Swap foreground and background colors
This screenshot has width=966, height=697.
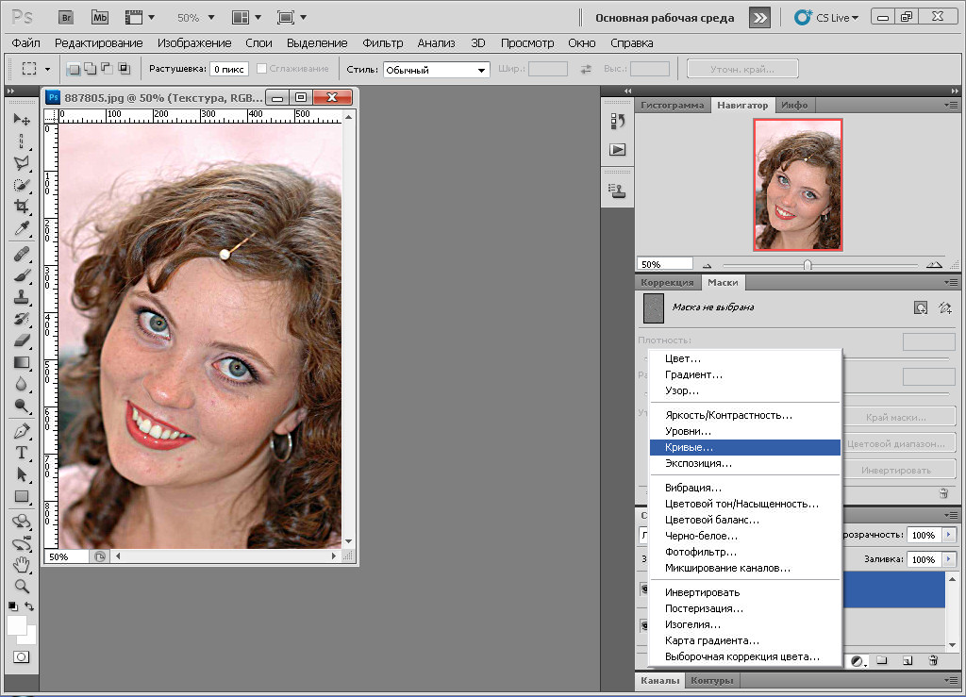point(31,606)
